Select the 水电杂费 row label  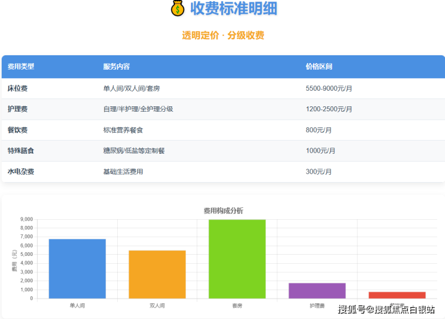pos(21,172)
